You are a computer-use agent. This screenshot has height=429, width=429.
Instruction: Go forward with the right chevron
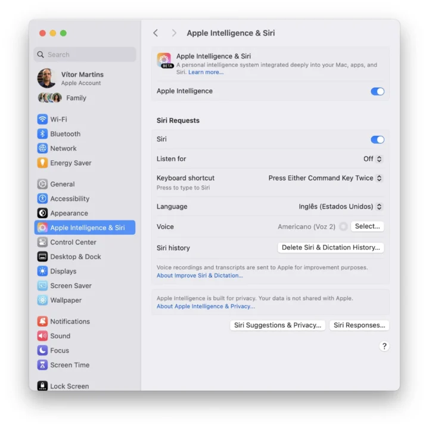point(174,33)
